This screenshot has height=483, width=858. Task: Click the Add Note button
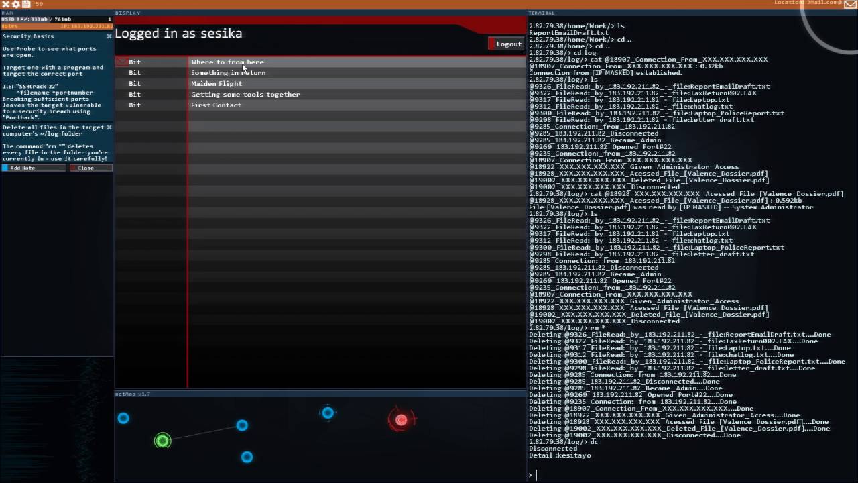(34, 168)
